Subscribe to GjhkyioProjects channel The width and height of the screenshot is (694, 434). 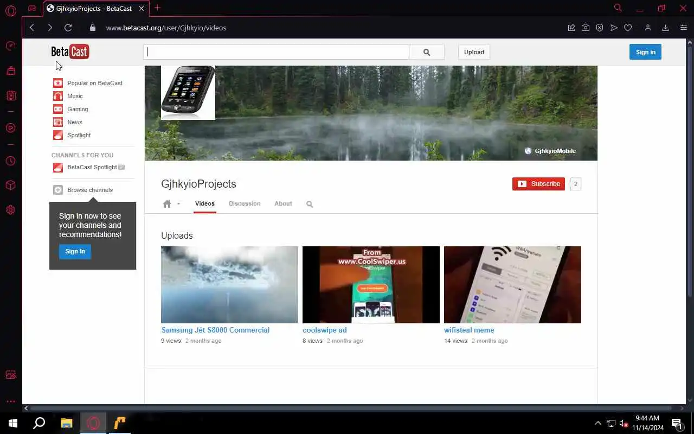pyautogui.click(x=538, y=184)
